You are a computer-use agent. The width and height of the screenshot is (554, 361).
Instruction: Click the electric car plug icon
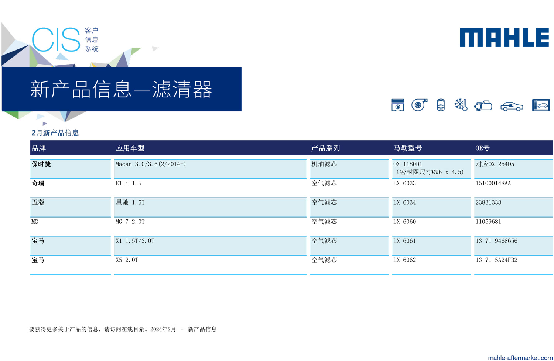tap(512, 106)
